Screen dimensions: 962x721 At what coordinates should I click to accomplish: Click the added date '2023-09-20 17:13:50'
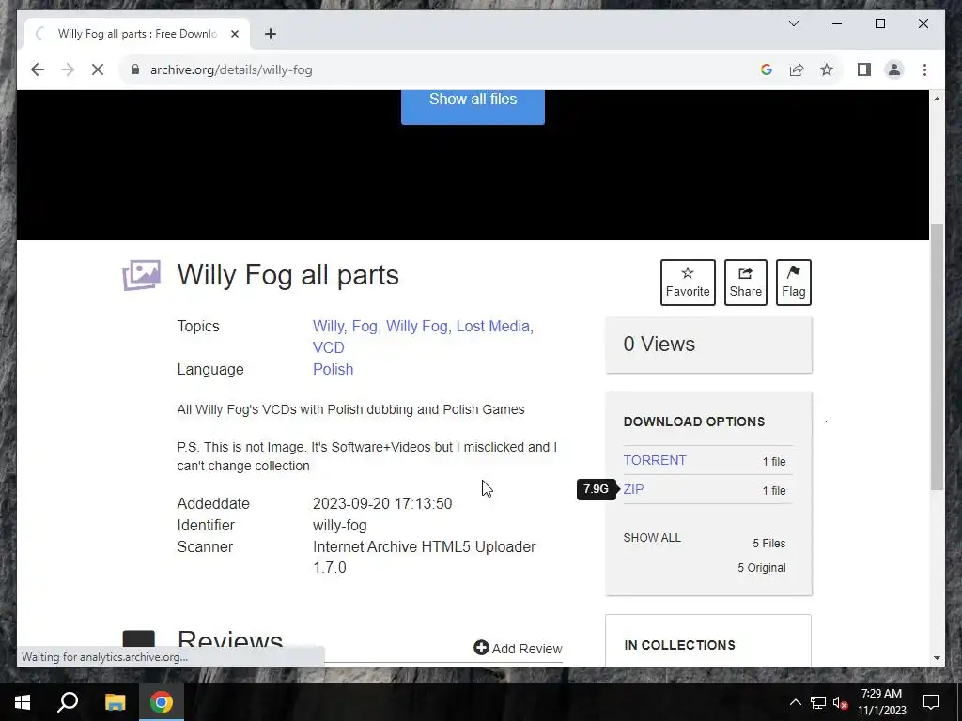(x=382, y=503)
